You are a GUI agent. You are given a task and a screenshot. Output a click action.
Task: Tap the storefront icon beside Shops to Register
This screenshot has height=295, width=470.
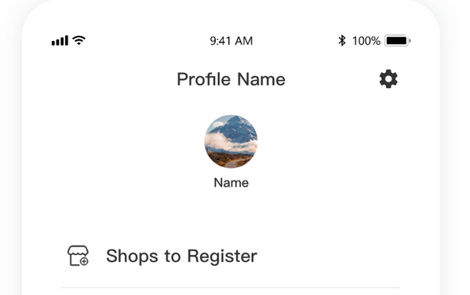click(x=78, y=256)
